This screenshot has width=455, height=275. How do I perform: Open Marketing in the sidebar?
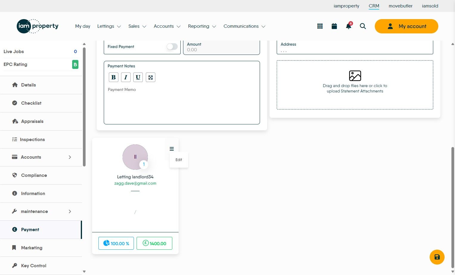pos(41,248)
